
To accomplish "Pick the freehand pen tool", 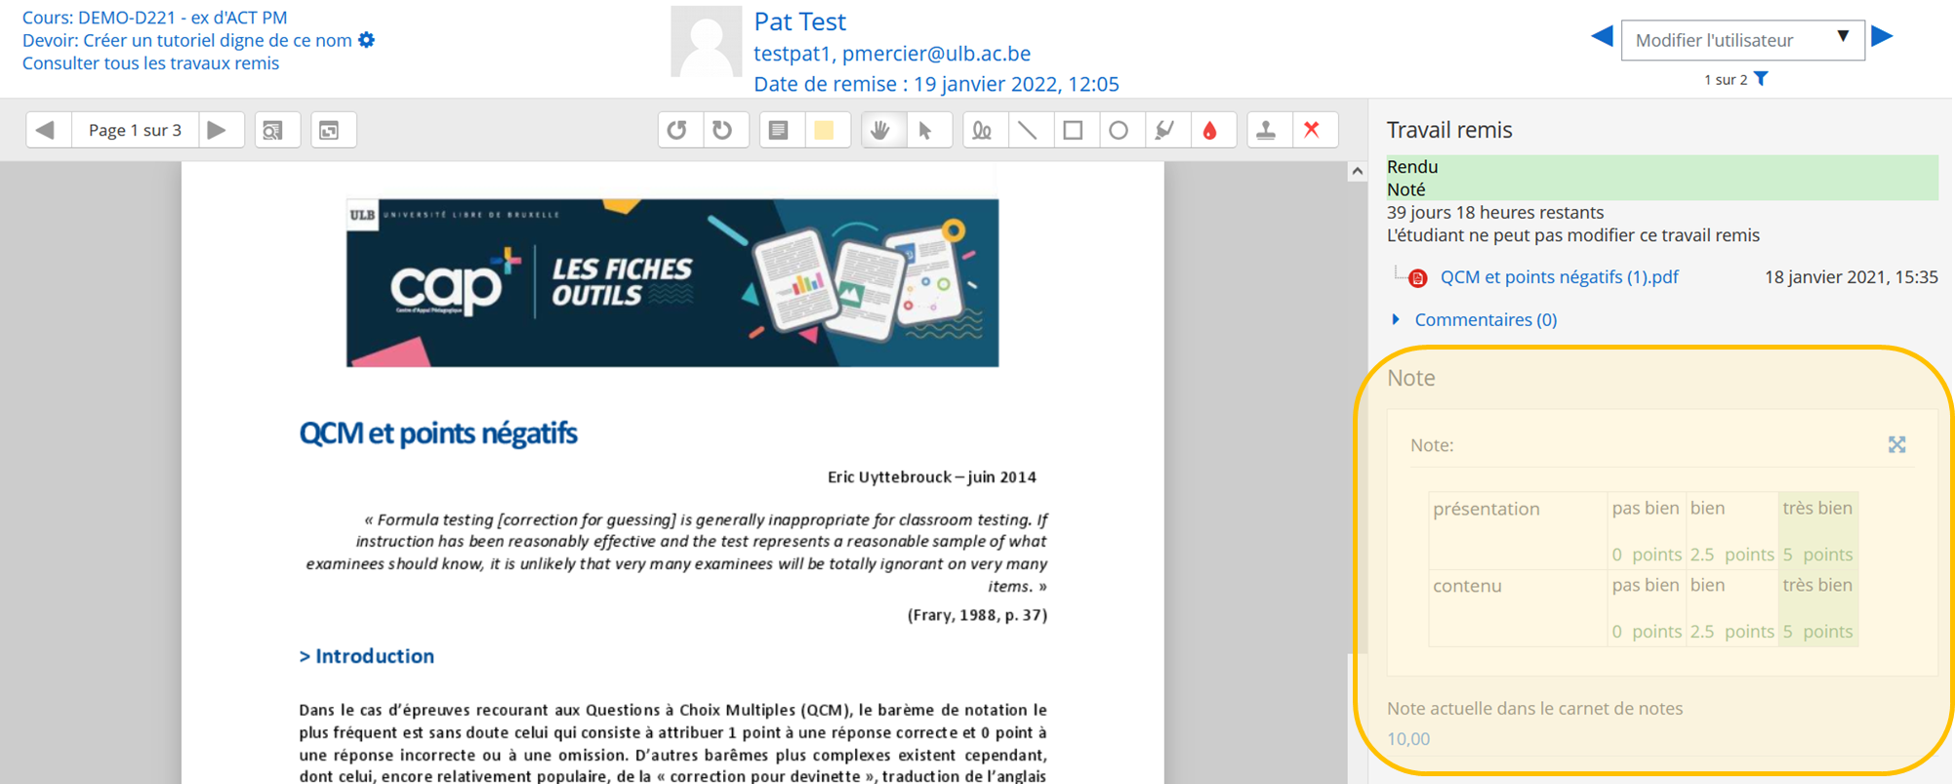I will [983, 130].
